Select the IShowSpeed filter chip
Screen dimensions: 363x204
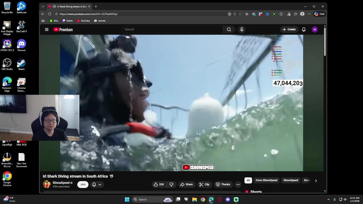(x=291, y=180)
